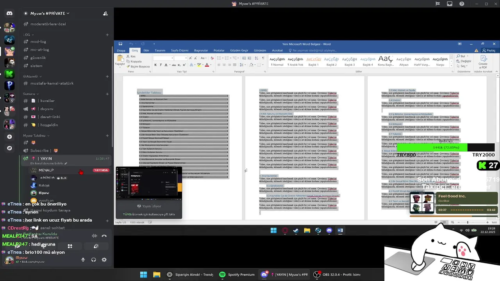The width and height of the screenshot is (500, 281).
Task: Apply Başlık 1 style
Action: [x=313, y=61]
